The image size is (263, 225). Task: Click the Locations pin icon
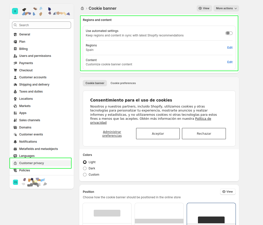click(15, 99)
